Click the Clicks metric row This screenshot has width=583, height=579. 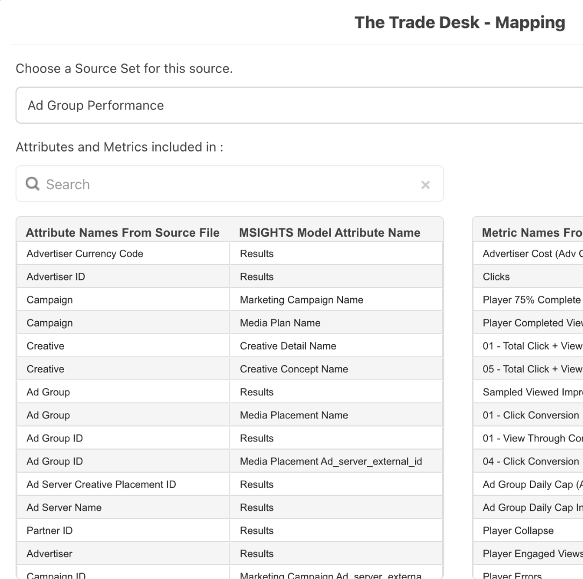(x=496, y=277)
